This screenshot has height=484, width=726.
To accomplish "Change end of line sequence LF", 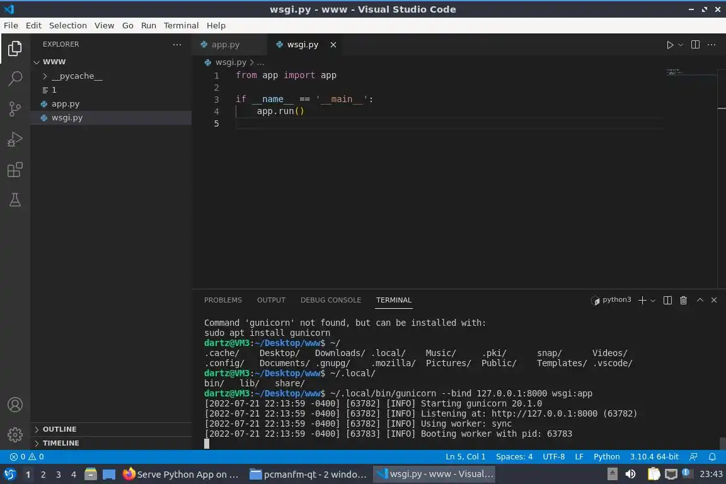I will 579,457.
